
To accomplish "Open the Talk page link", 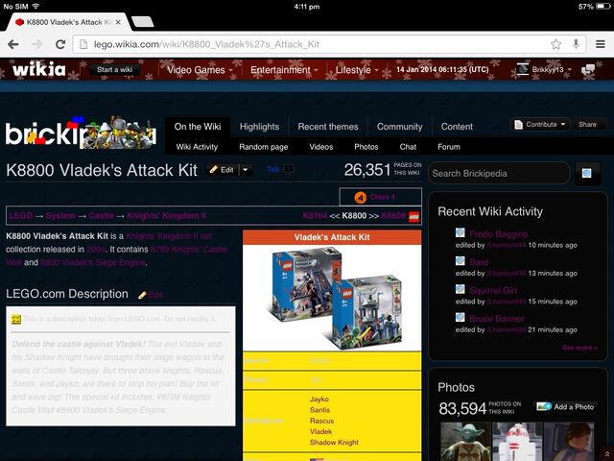I will click(272, 169).
